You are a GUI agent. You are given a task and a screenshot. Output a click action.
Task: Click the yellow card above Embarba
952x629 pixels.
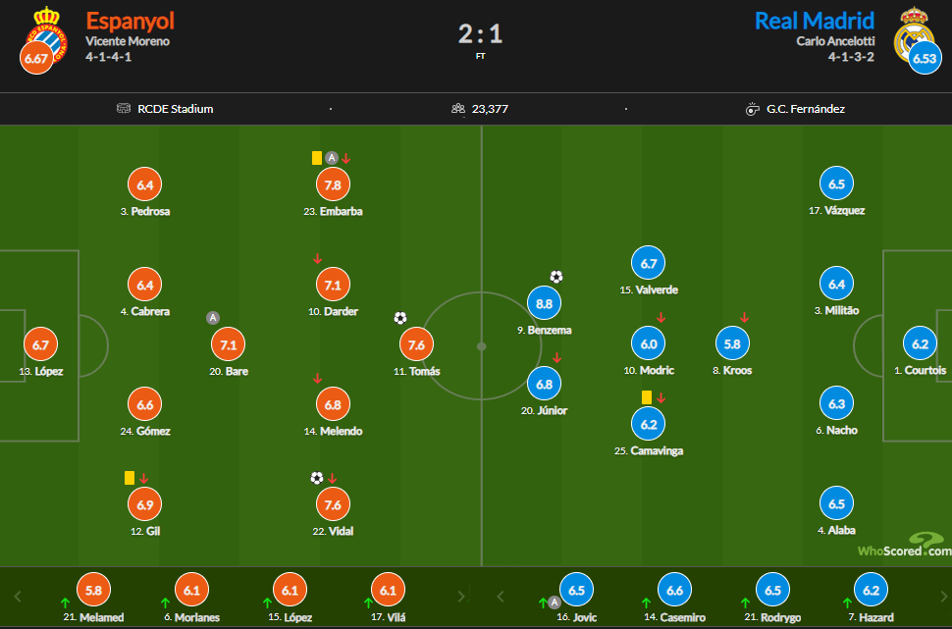316,158
